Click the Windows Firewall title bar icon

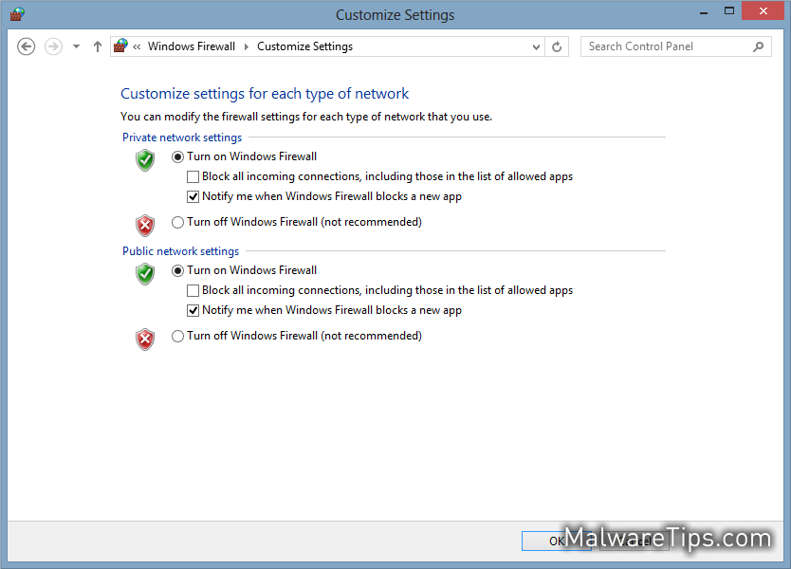[x=17, y=14]
